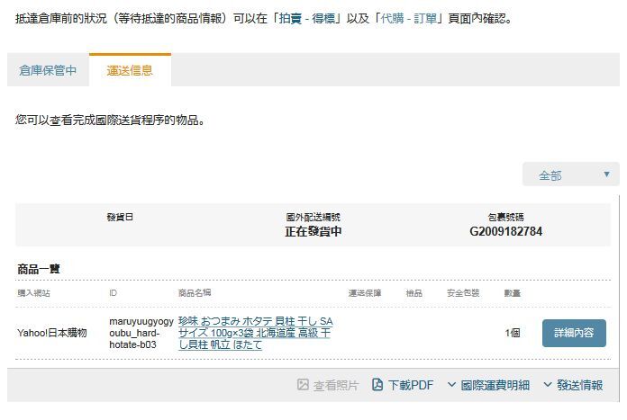The image size is (627, 420).
Task: Expand the 發送情報 chevron
Action: [548, 384]
